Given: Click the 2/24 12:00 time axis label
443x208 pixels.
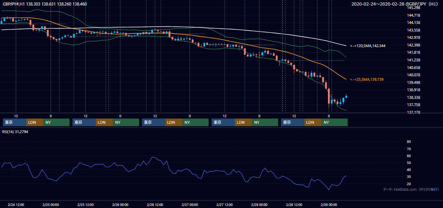Looking at the screenshot, I should (x=16, y=205).
